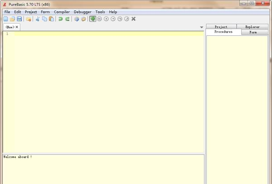Open the Tools menu
Viewport: 272px width, 184px height.
(x=100, y=12)
